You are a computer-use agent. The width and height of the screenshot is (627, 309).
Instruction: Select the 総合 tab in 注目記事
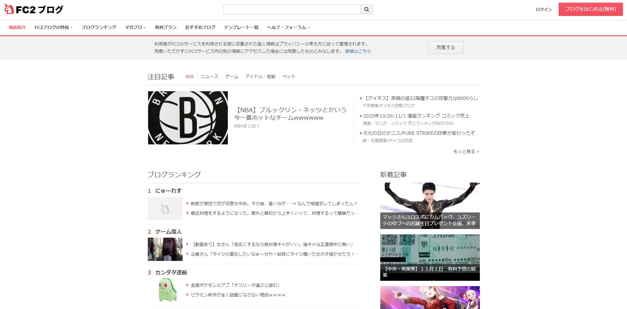pos(190,76)
